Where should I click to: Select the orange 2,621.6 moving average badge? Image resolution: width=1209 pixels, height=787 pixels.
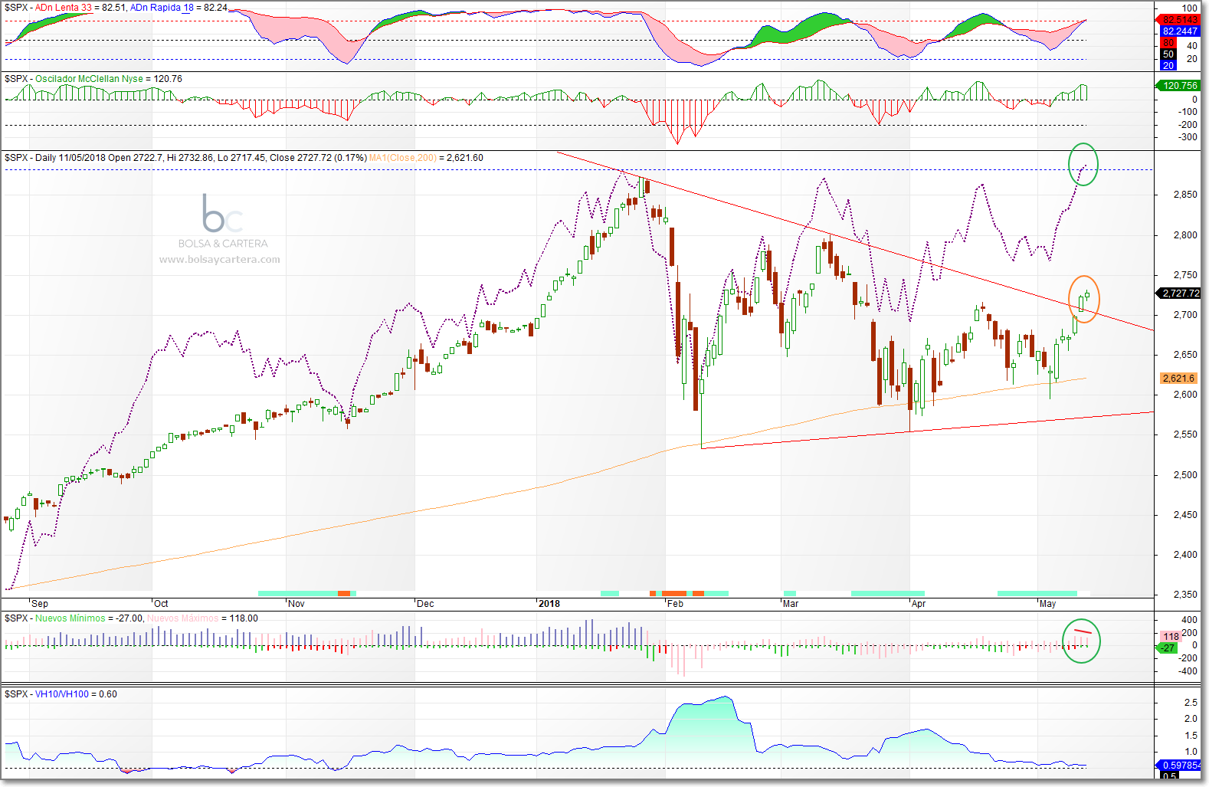[x=1178, y=379]
